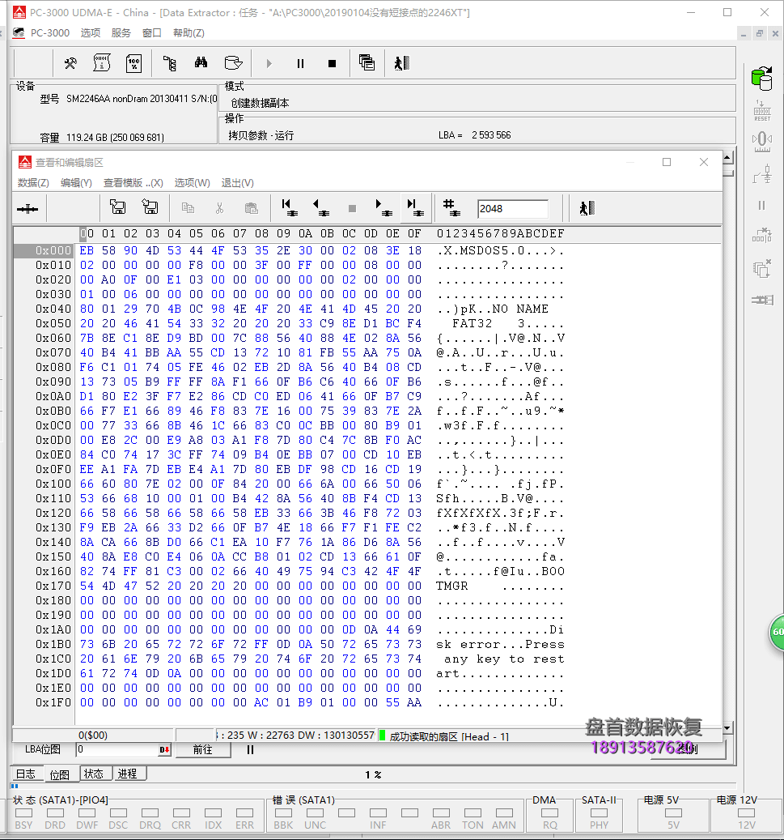The height and width of the screenshot is (840, 784).
Task: Click the load sector from file icon
Action: [x=150, y=207]
